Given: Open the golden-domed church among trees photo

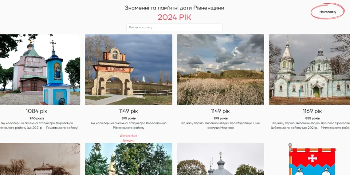Looking at the screenshot, I should (x=129, y=159).
